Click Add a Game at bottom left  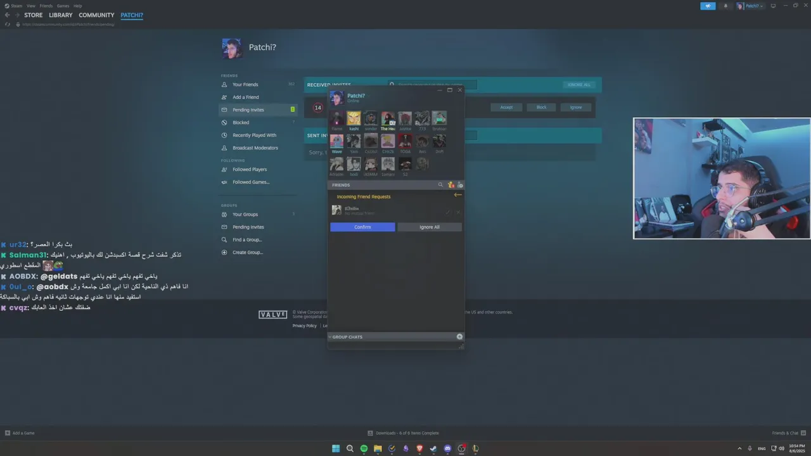click(20, 433)
